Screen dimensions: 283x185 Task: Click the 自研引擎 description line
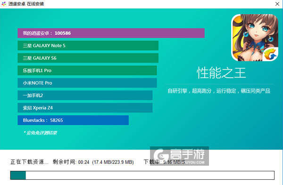(x=219, y=91)
